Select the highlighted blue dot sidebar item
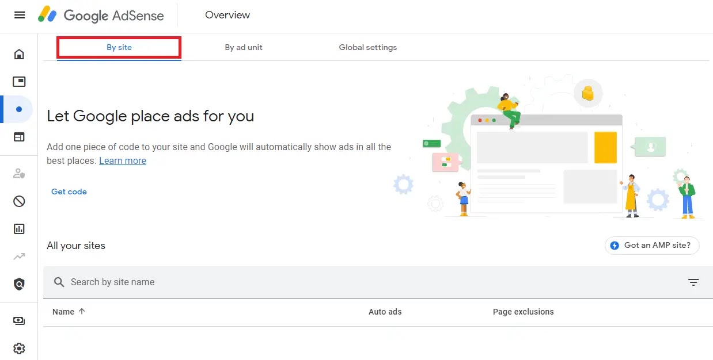 click(x=19, y=109)
